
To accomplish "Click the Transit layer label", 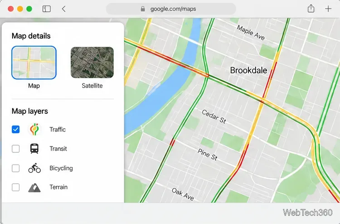I will [x=58, y=149].
